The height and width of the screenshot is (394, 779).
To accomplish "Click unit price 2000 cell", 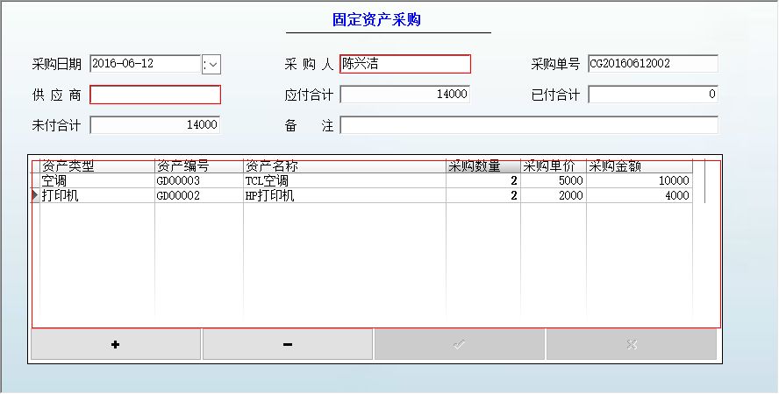I will [554, 195].
